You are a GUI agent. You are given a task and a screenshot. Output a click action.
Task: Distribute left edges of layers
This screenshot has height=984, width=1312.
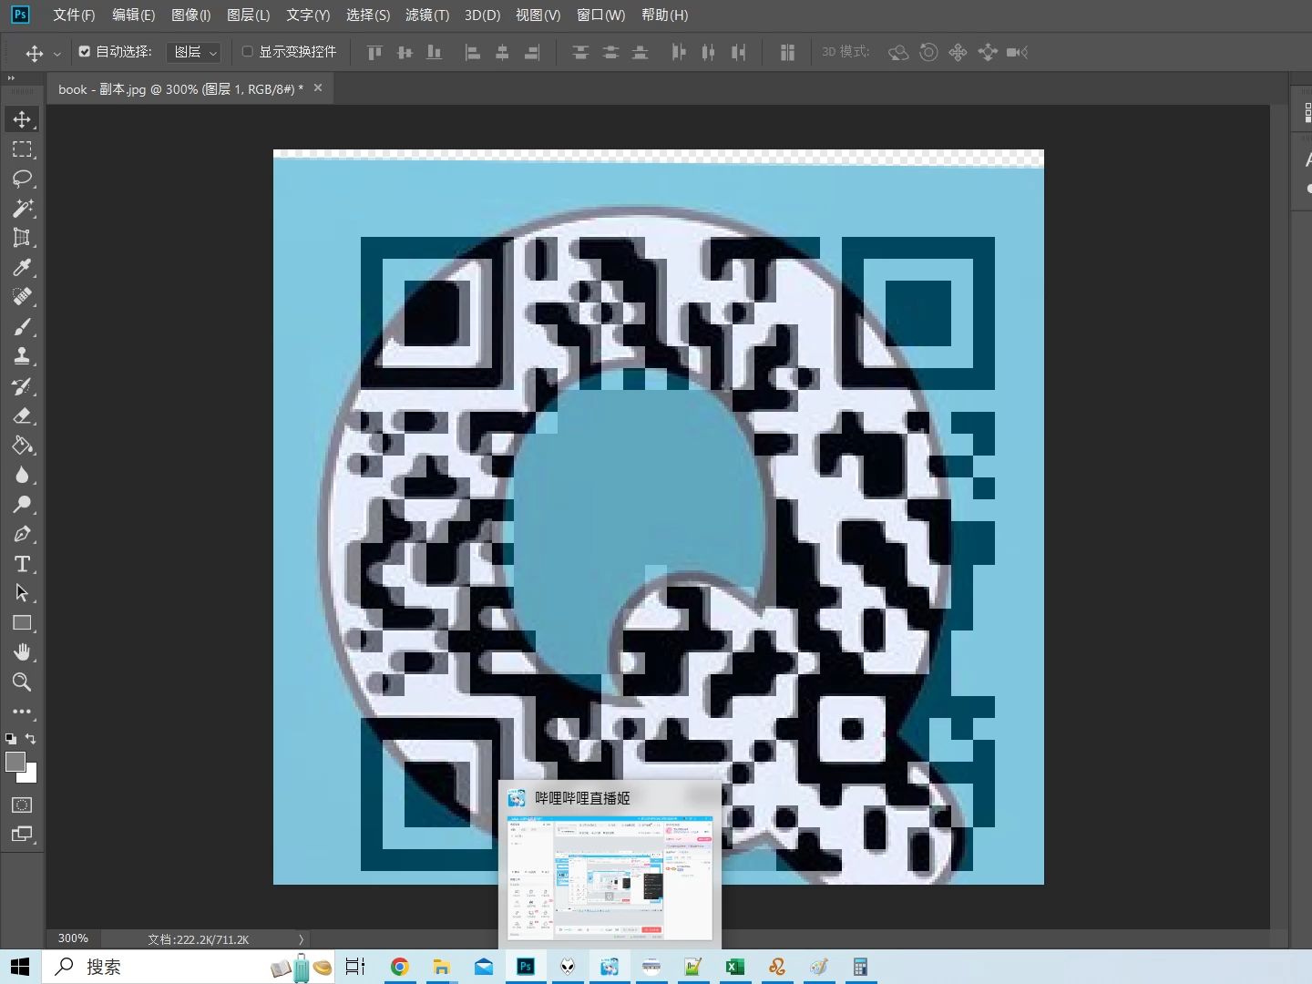(678, 53)
